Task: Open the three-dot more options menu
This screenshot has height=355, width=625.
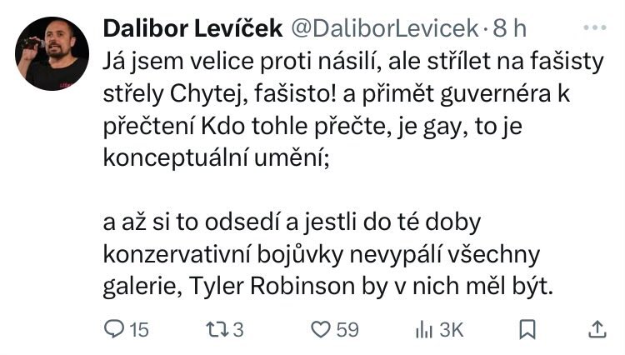Action: (595, 27)
